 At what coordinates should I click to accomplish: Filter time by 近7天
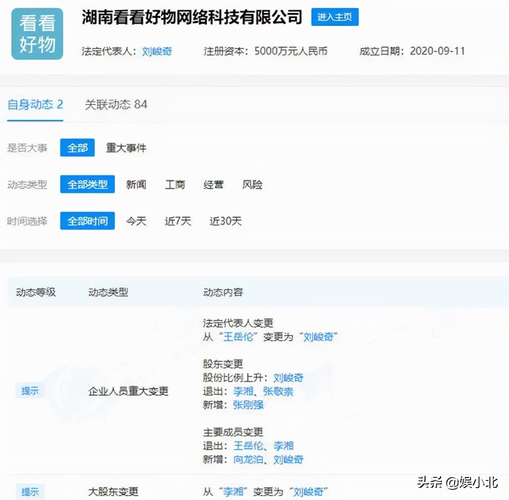tap(178, 221)
